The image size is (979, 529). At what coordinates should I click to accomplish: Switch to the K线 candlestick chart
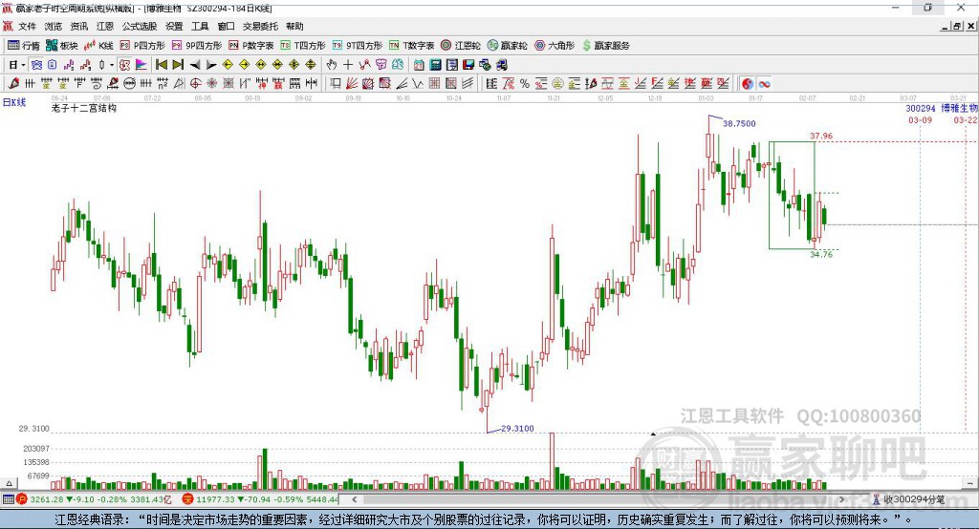coord(98,46)
